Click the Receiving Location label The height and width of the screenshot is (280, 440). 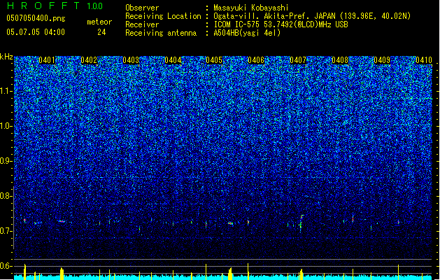[163, 16]
